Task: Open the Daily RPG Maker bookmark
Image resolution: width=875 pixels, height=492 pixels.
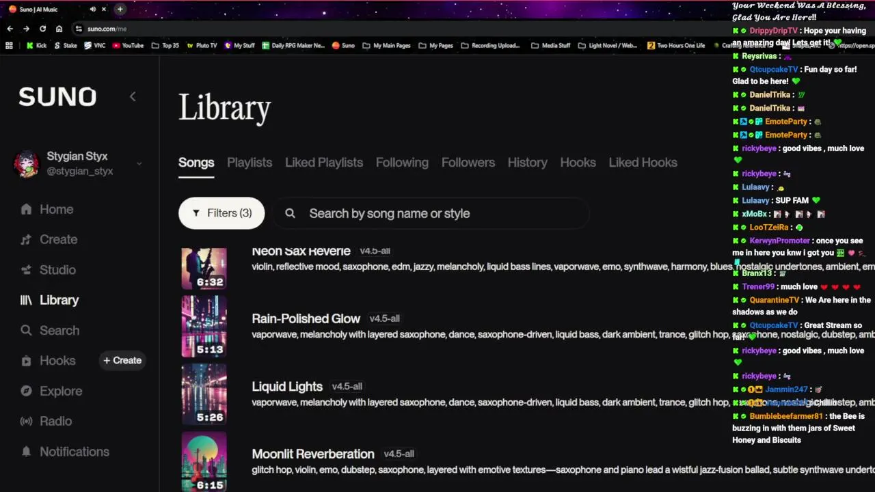Action: (293, 46)
